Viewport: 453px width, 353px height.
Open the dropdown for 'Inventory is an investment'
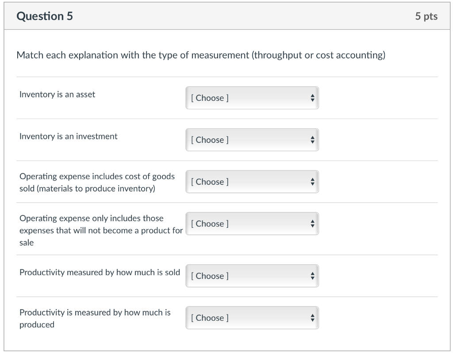pyautogui.click(x=252, y=140)
